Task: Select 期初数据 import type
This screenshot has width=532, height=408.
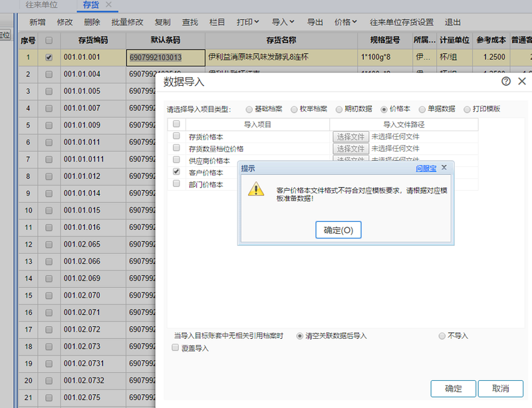Action: click(x=339, y=109)
